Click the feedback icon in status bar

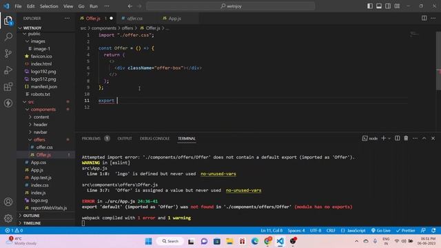(423, 230)
